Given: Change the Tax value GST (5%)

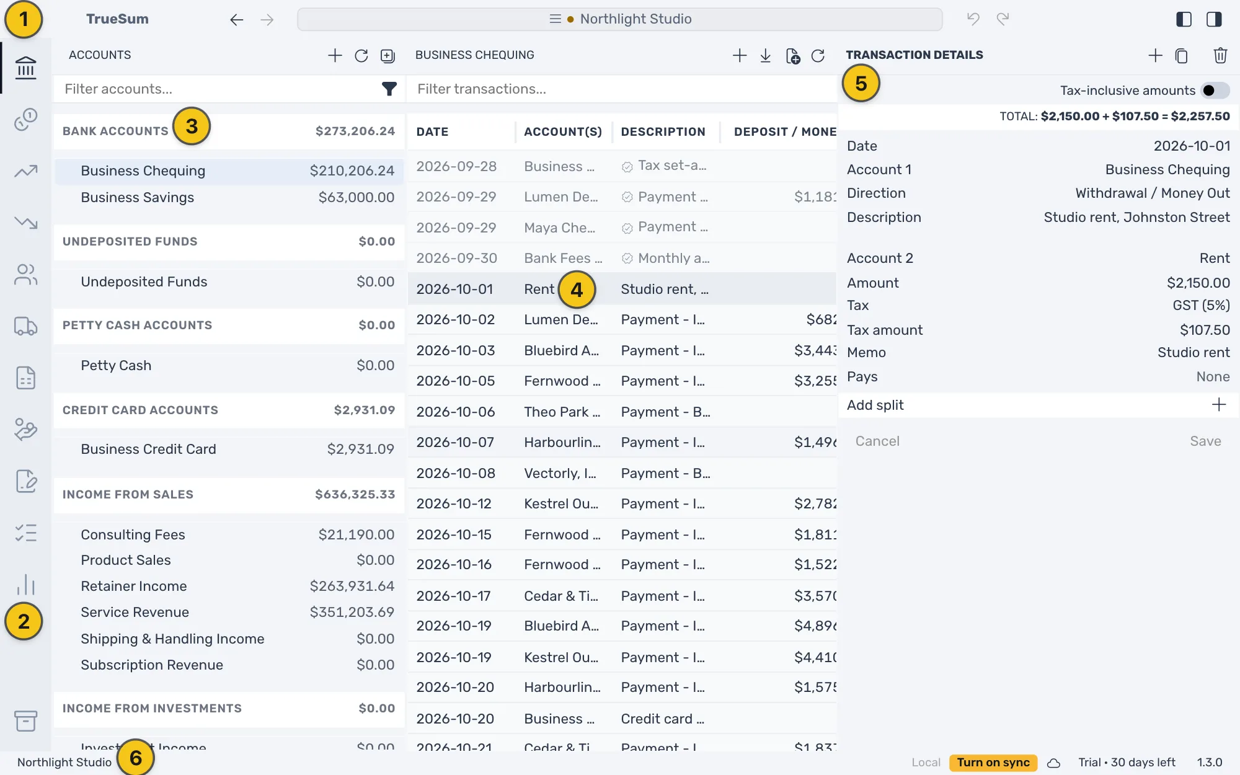Looking at the screenshot, I should tap(1201, 305).
